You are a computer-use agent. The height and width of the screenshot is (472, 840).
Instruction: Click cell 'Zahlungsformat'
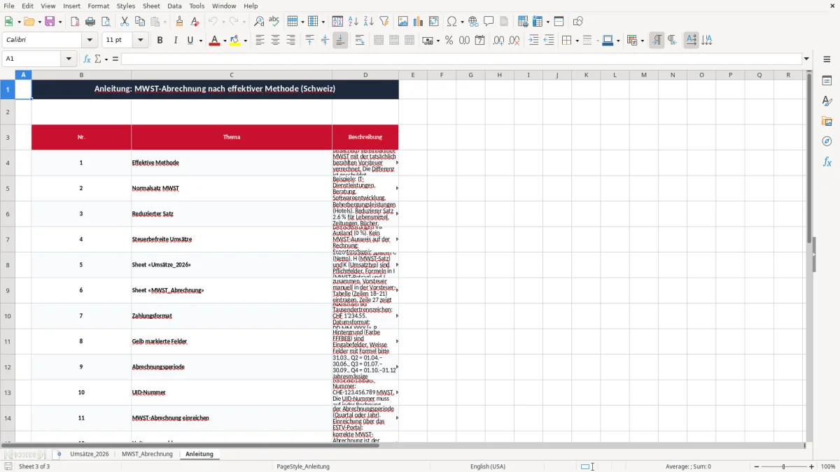232,316
